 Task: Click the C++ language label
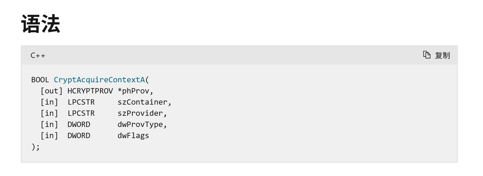38,56
